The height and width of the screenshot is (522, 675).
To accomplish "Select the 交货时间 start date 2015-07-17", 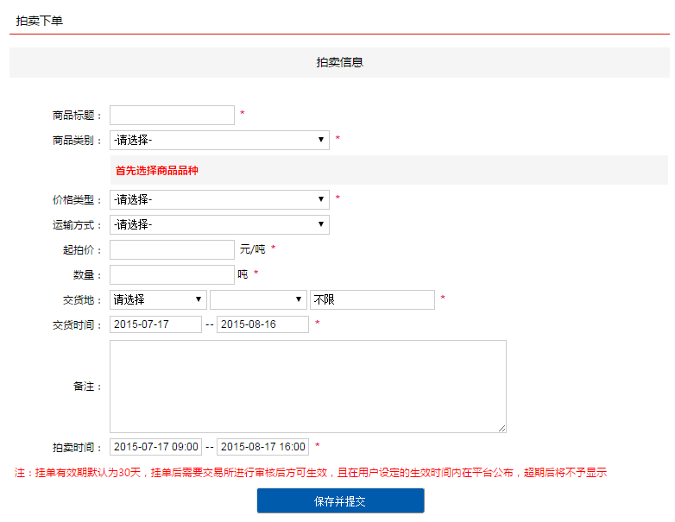I will pos(155,324).
